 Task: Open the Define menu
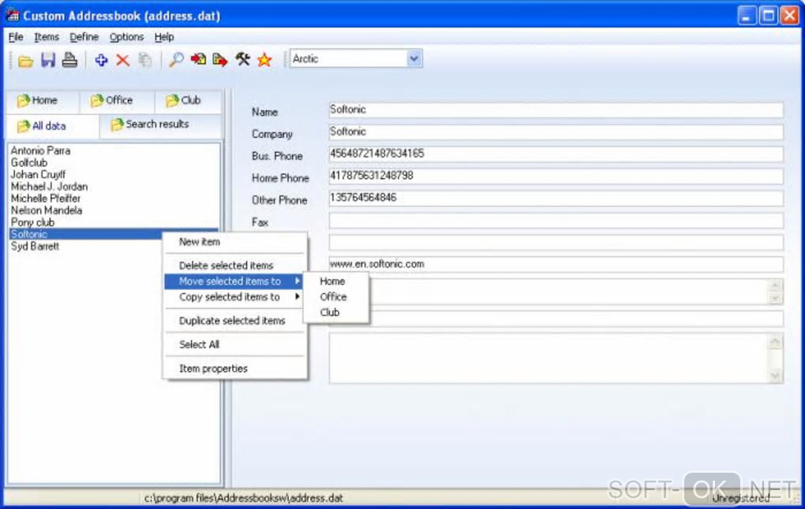click(84, 37)
